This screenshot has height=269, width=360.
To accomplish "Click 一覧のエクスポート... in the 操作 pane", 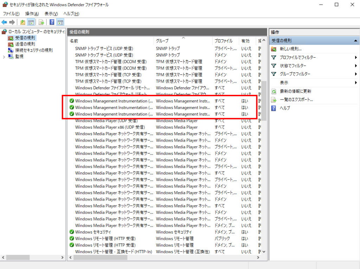I will point(296,100).
